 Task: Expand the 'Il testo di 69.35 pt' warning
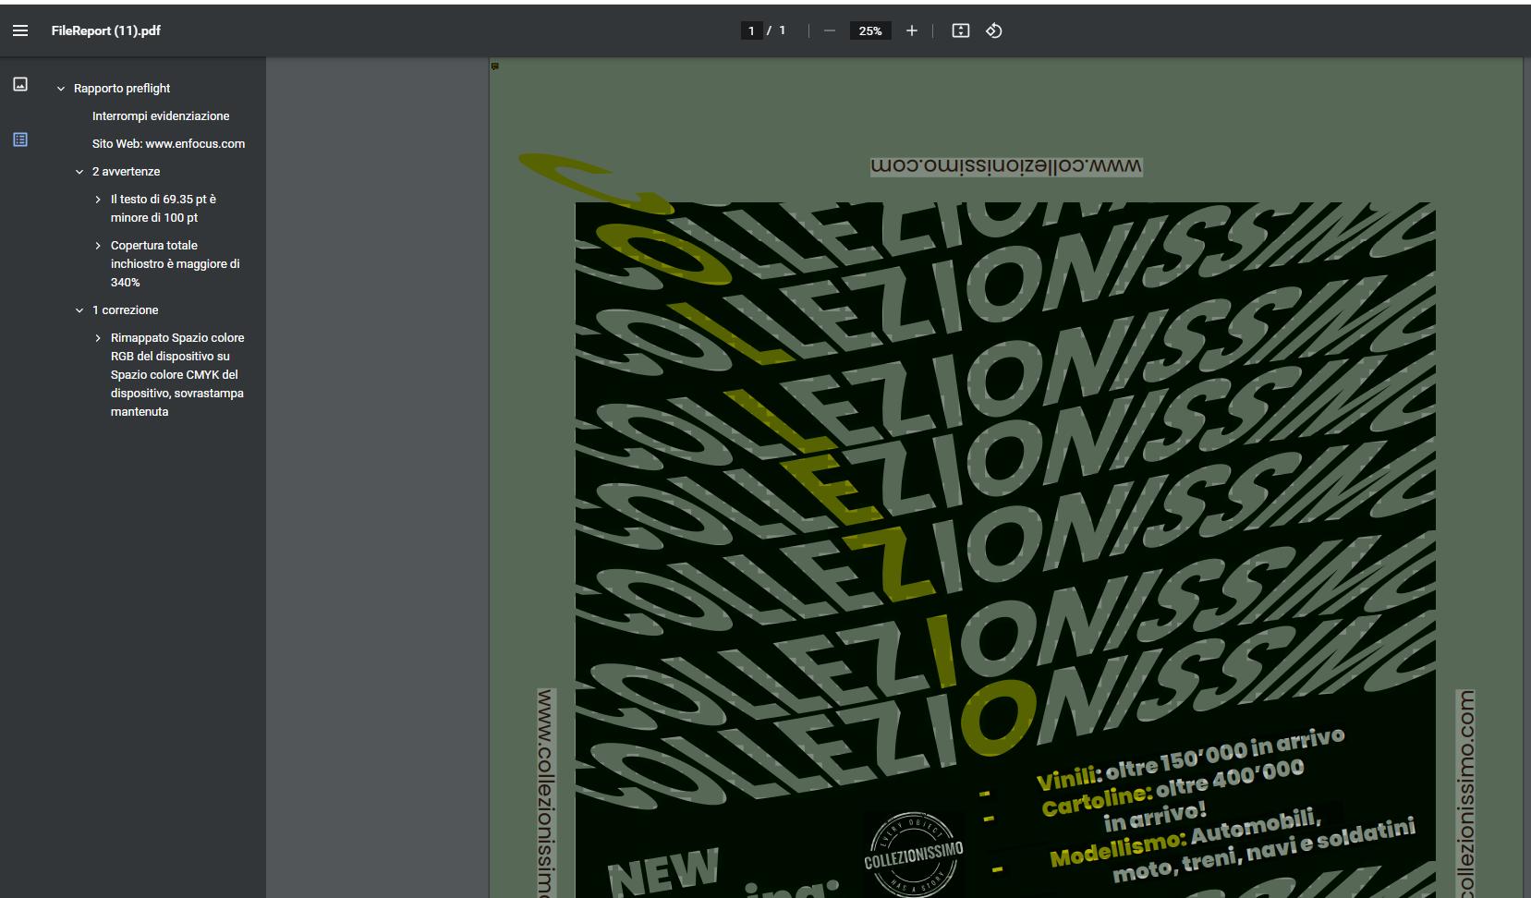click(x=98, y=200)
